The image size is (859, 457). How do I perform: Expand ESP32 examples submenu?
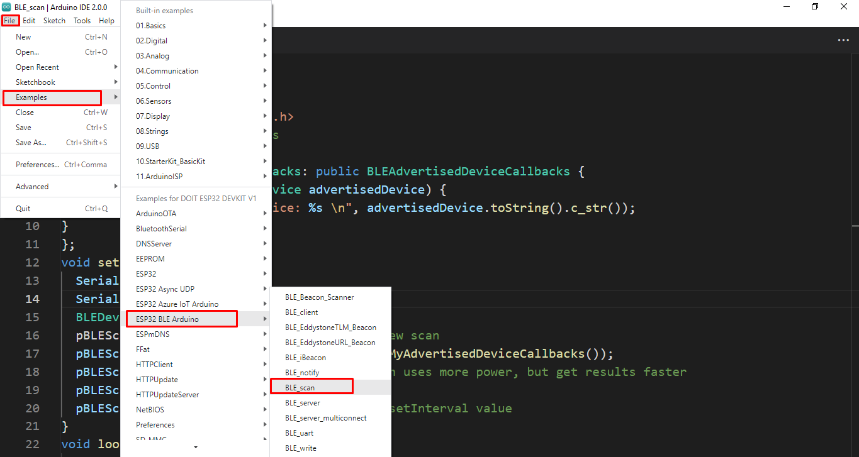[196, 274]
